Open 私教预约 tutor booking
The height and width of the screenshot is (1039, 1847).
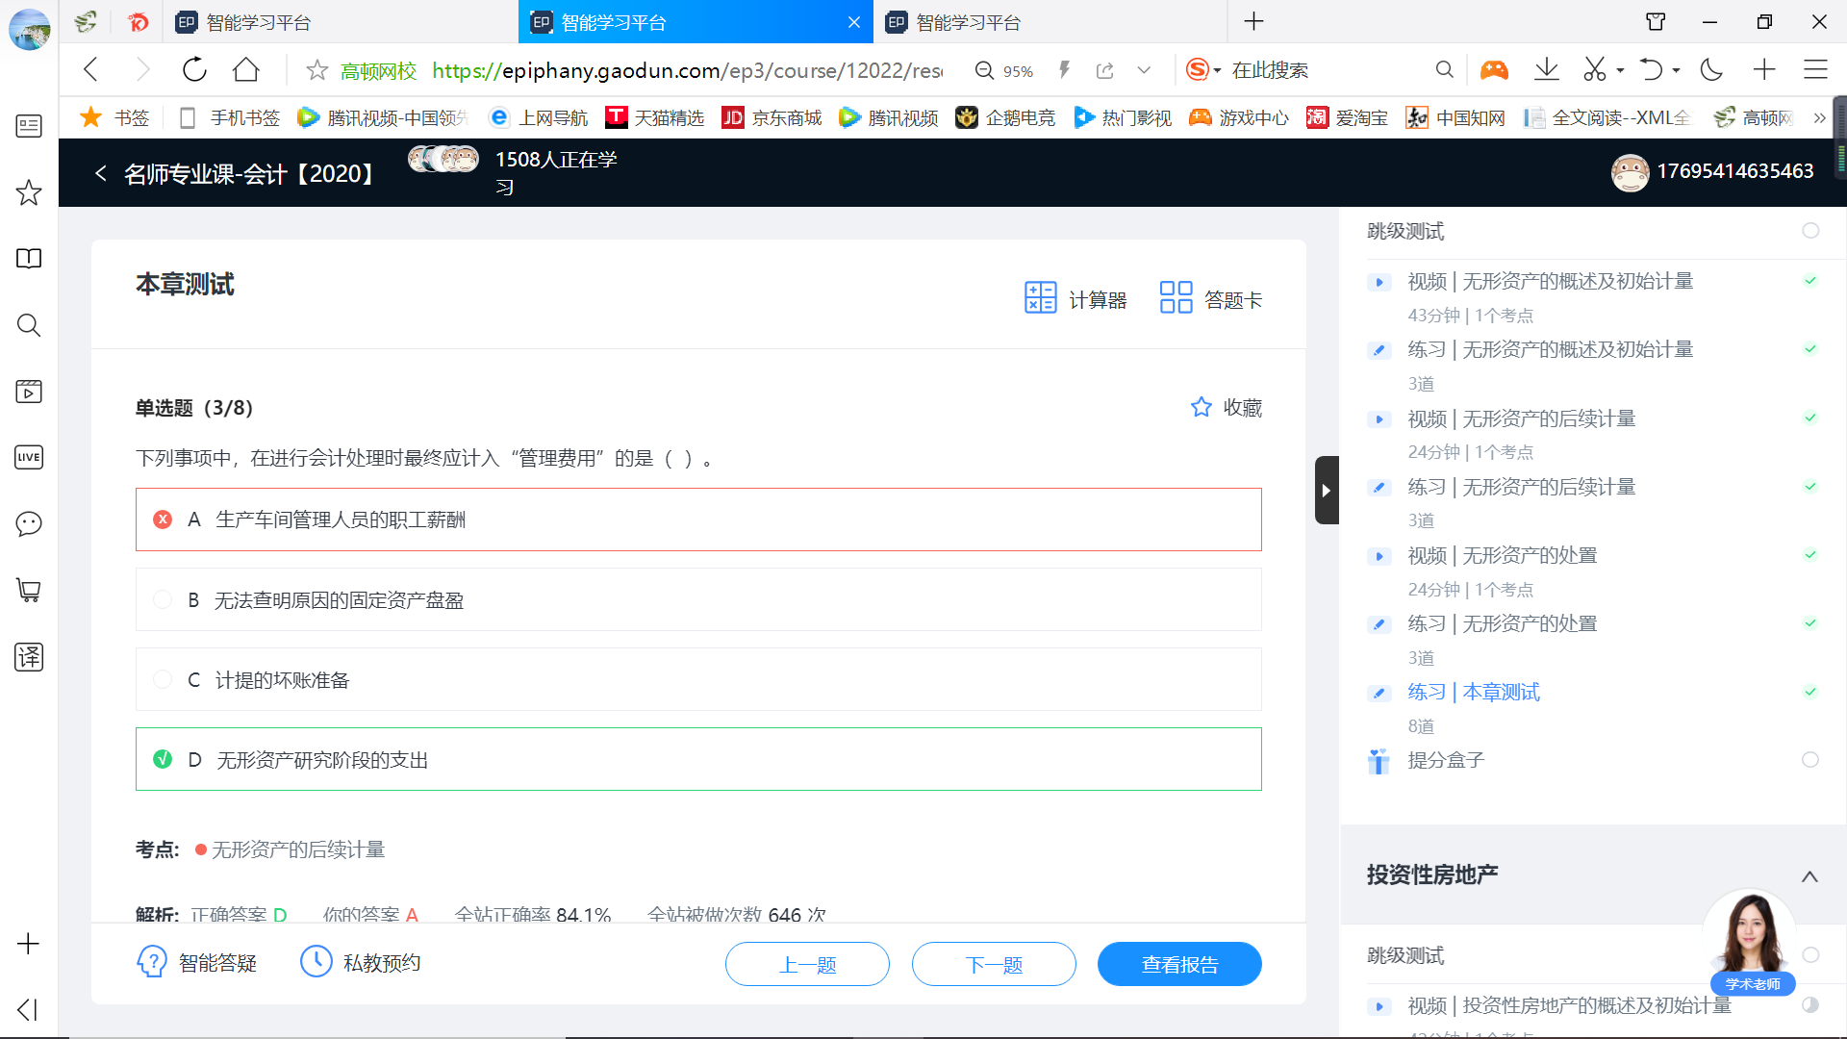tap(361, 963)
